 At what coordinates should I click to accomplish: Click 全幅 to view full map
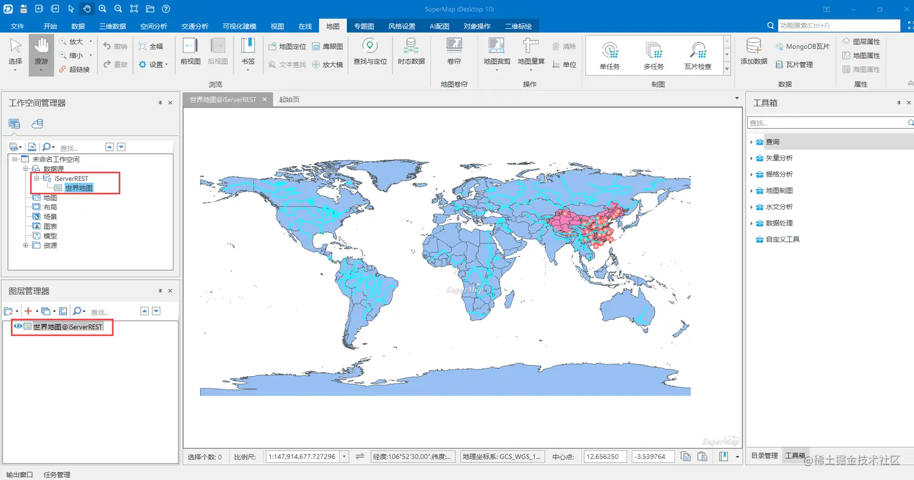[x=151, y=46]
